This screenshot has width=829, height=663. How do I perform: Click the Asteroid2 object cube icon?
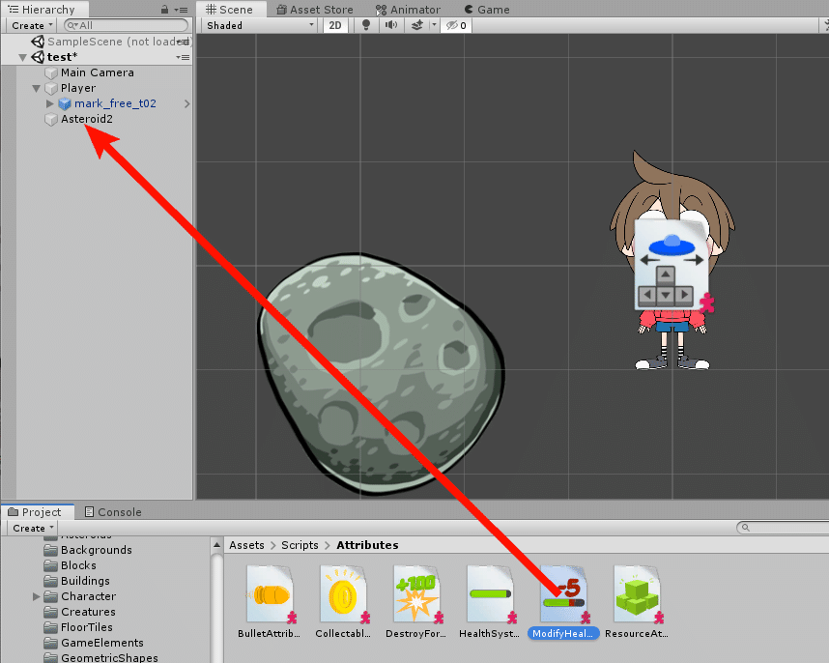tap(51, 120)
